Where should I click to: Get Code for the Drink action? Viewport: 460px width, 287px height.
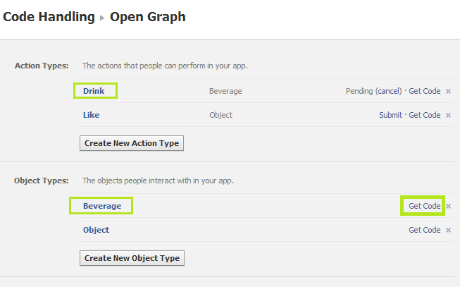click(425, 91)
